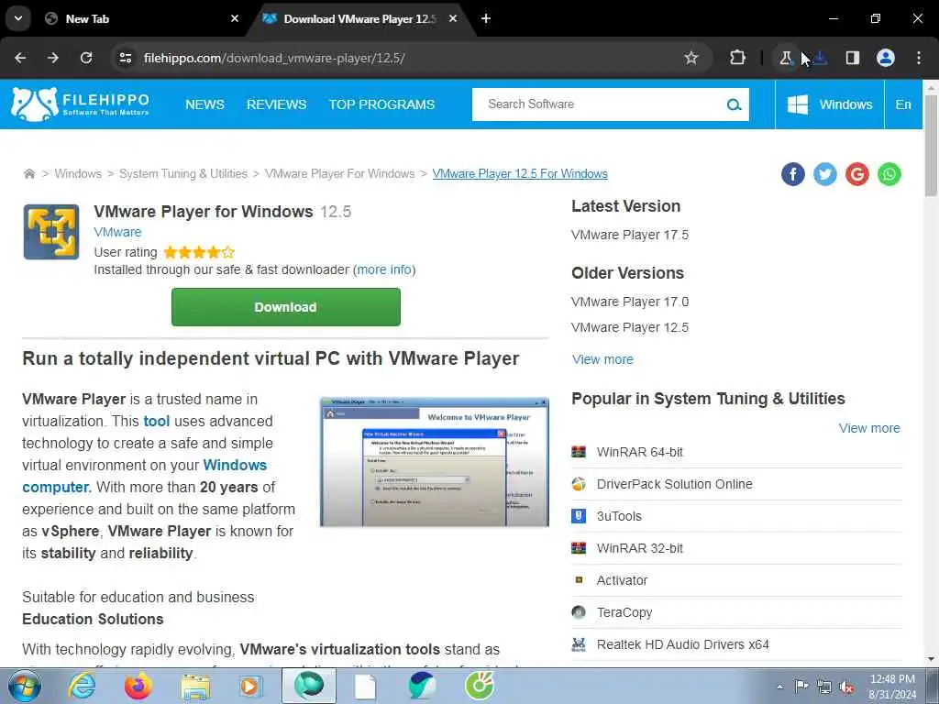Open the NEWS menu item
The width and height of the screenshot is (939, 704).
(x=204, y=104)
